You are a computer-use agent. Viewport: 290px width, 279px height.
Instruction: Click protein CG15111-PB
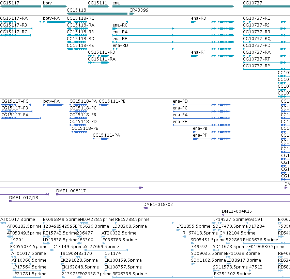pos(104,105)
